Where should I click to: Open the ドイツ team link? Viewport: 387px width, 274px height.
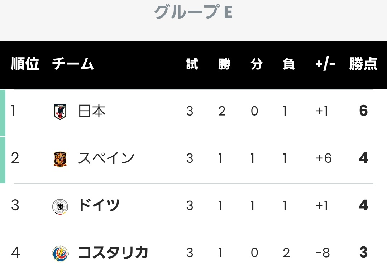tap(99, 205)
